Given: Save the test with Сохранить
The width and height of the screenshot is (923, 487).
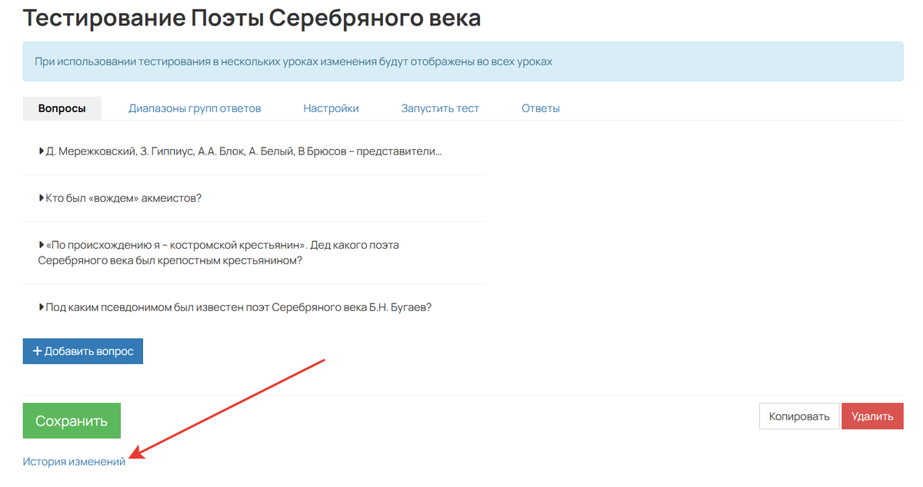Looking at the screenshot, I should pos(72,421).
